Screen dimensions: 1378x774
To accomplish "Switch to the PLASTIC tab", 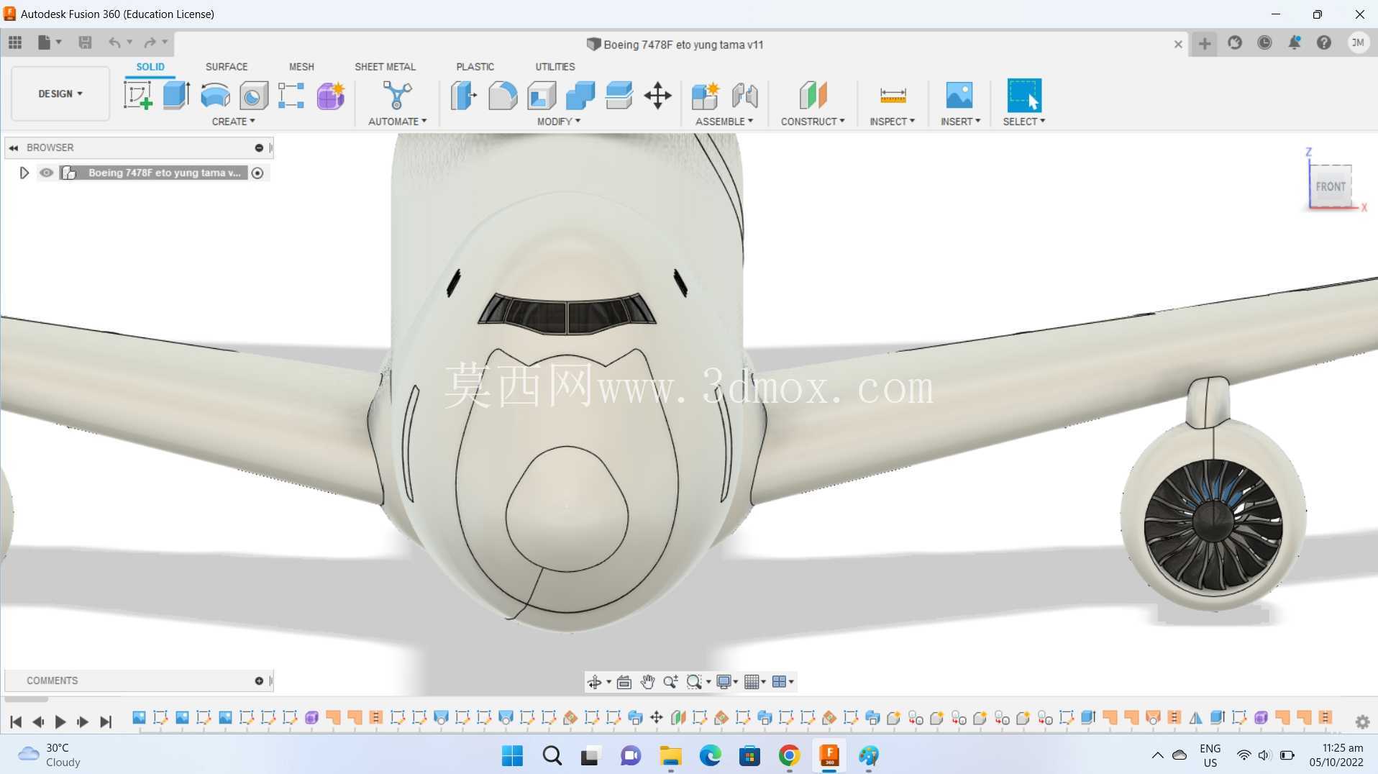I will [x=475, y=66].
